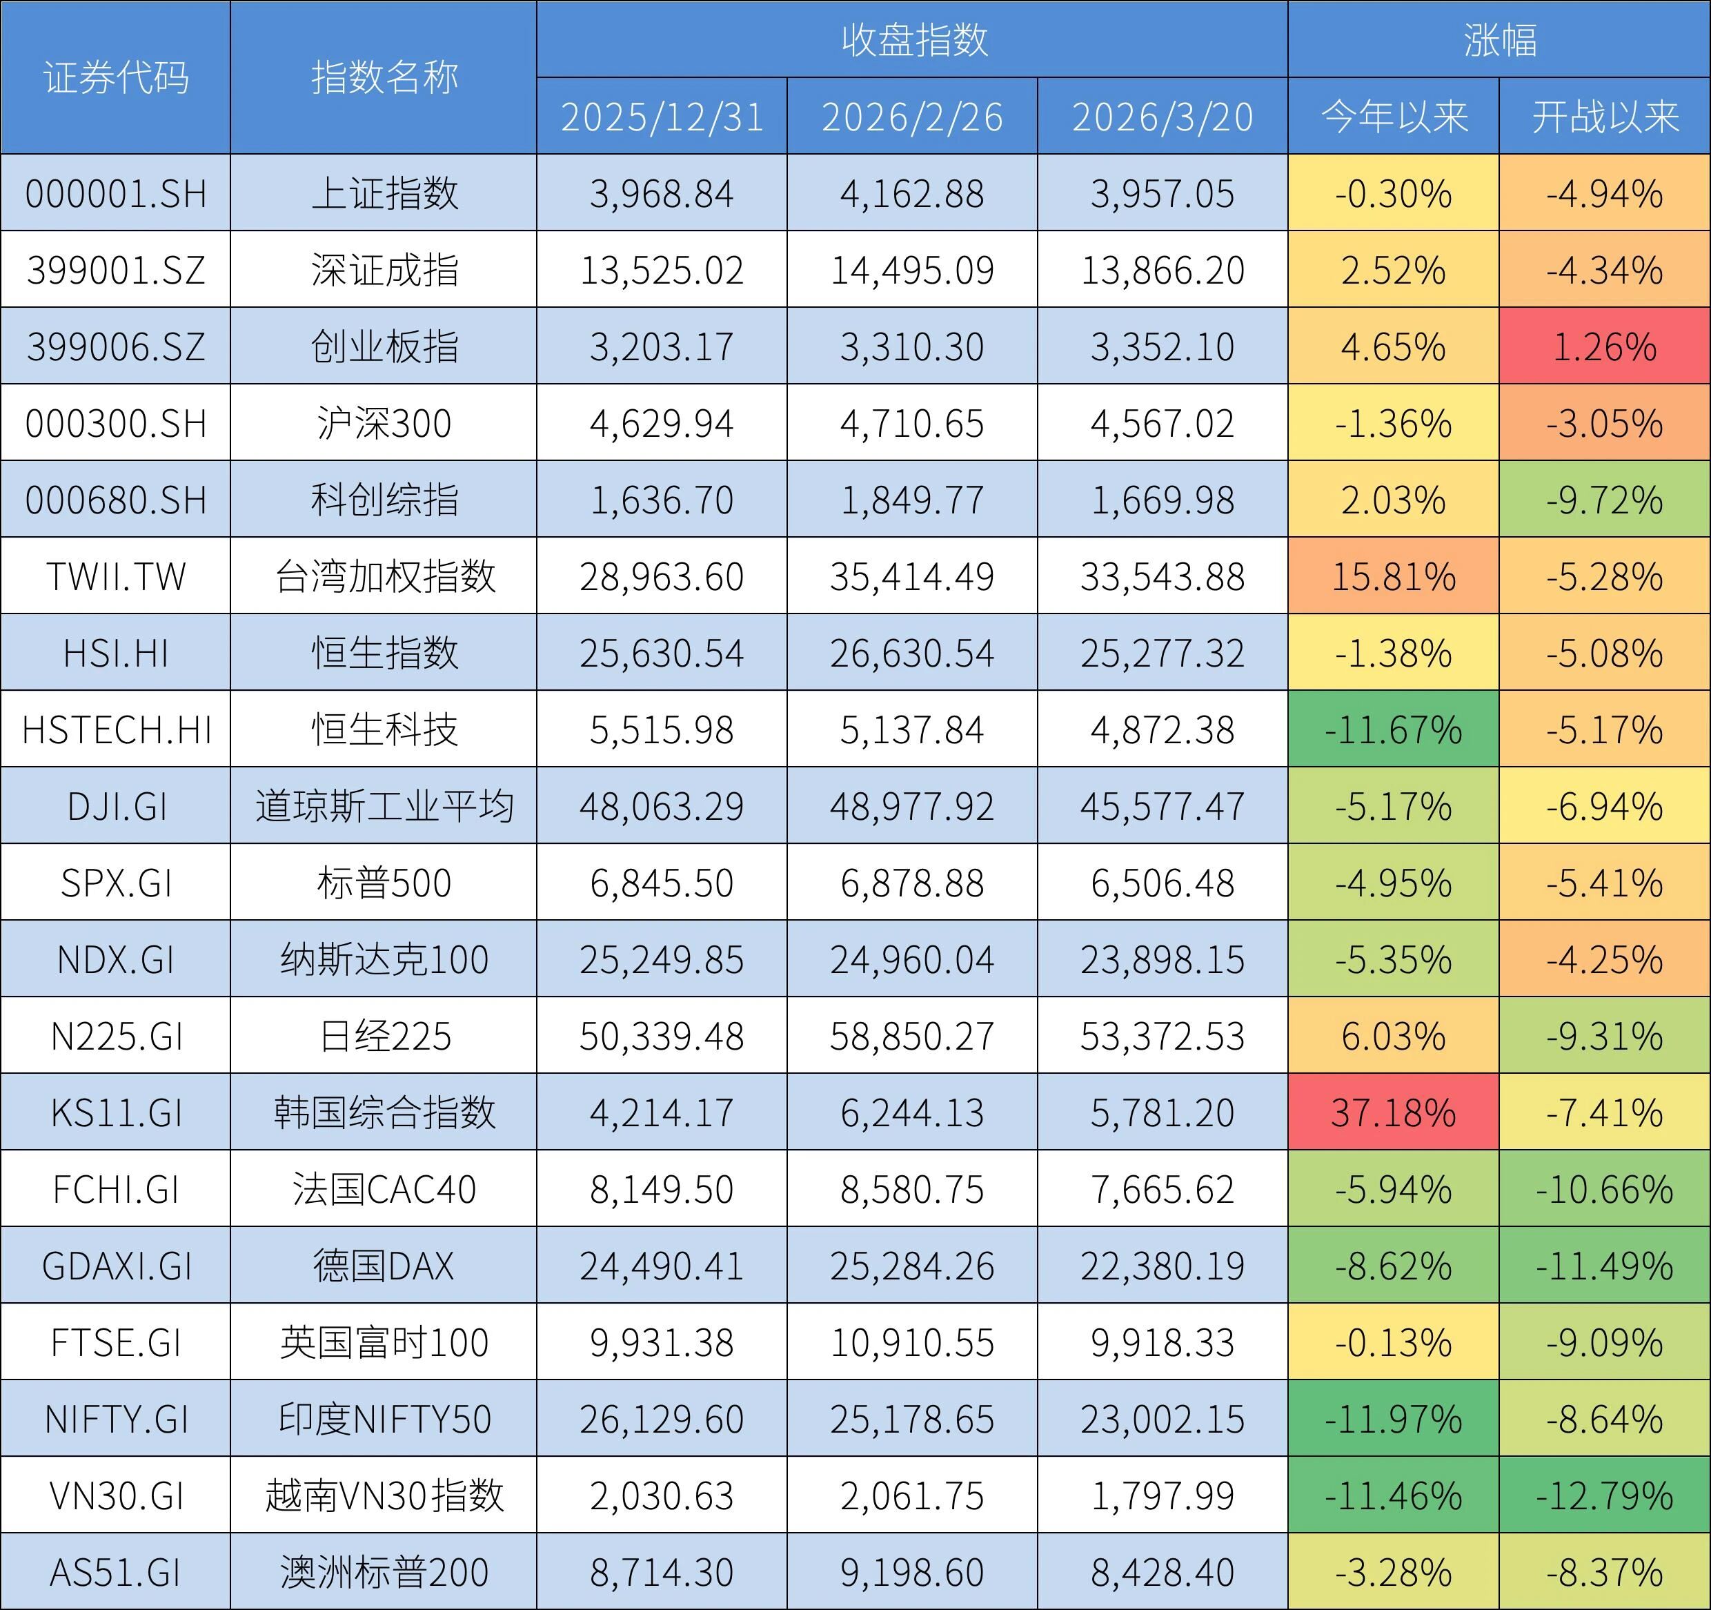Select the 澳洲标普200 name cell
The image size is (1711, 1610).
pos(383,1572)
